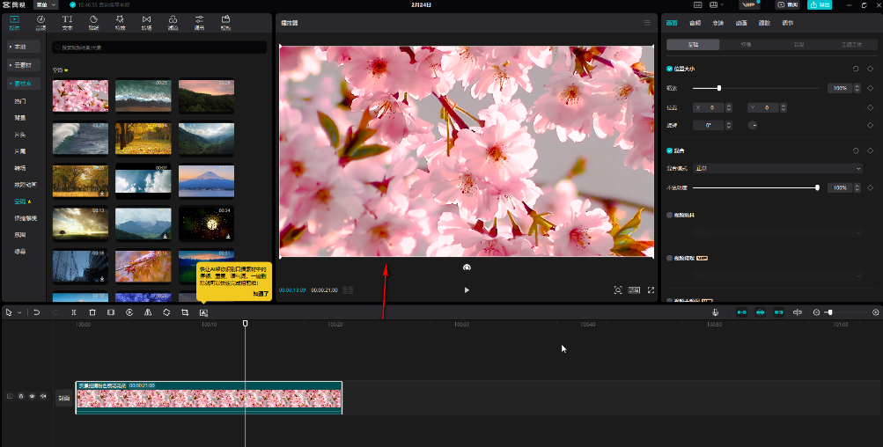This screenshot has height=447, width=883.
Task: Dismiss the yellow tooltip via 知道了
Action: coord(261,294)
